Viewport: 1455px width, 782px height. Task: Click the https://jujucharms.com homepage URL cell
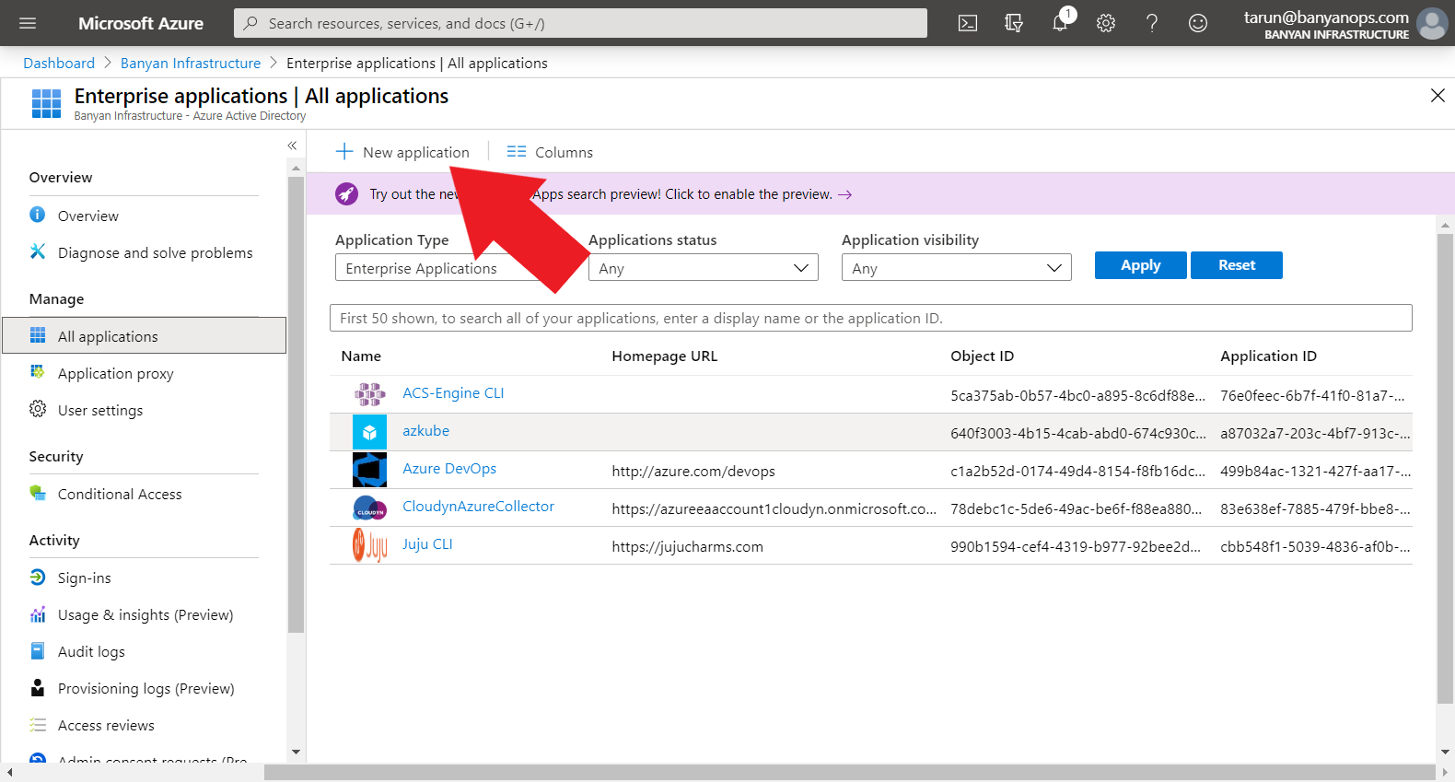tap(687, 546)
